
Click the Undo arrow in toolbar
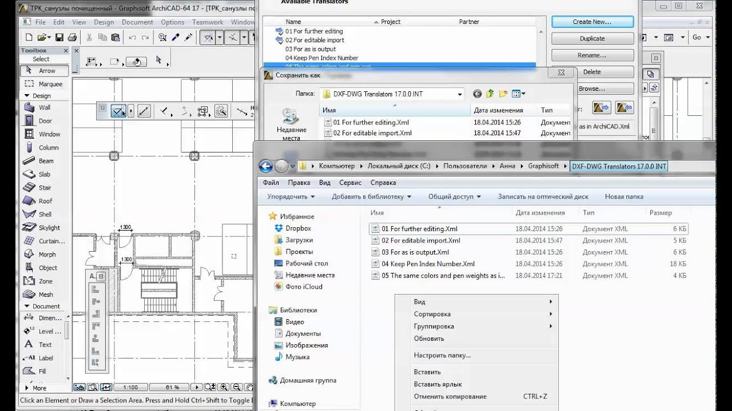pyautogui.click(x=132, y=38)
